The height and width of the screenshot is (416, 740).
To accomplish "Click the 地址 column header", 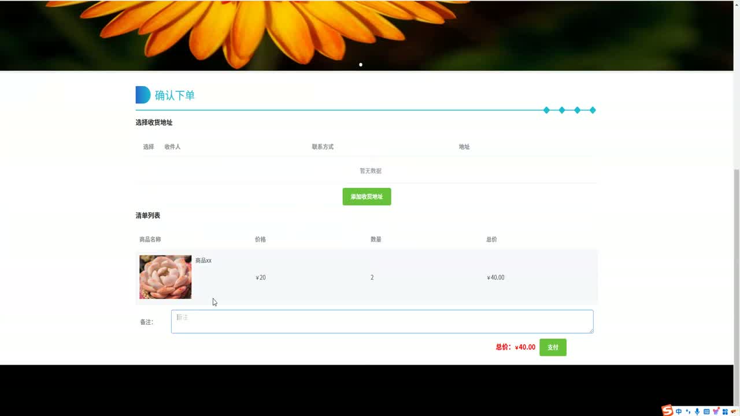I will pos(464,147).
